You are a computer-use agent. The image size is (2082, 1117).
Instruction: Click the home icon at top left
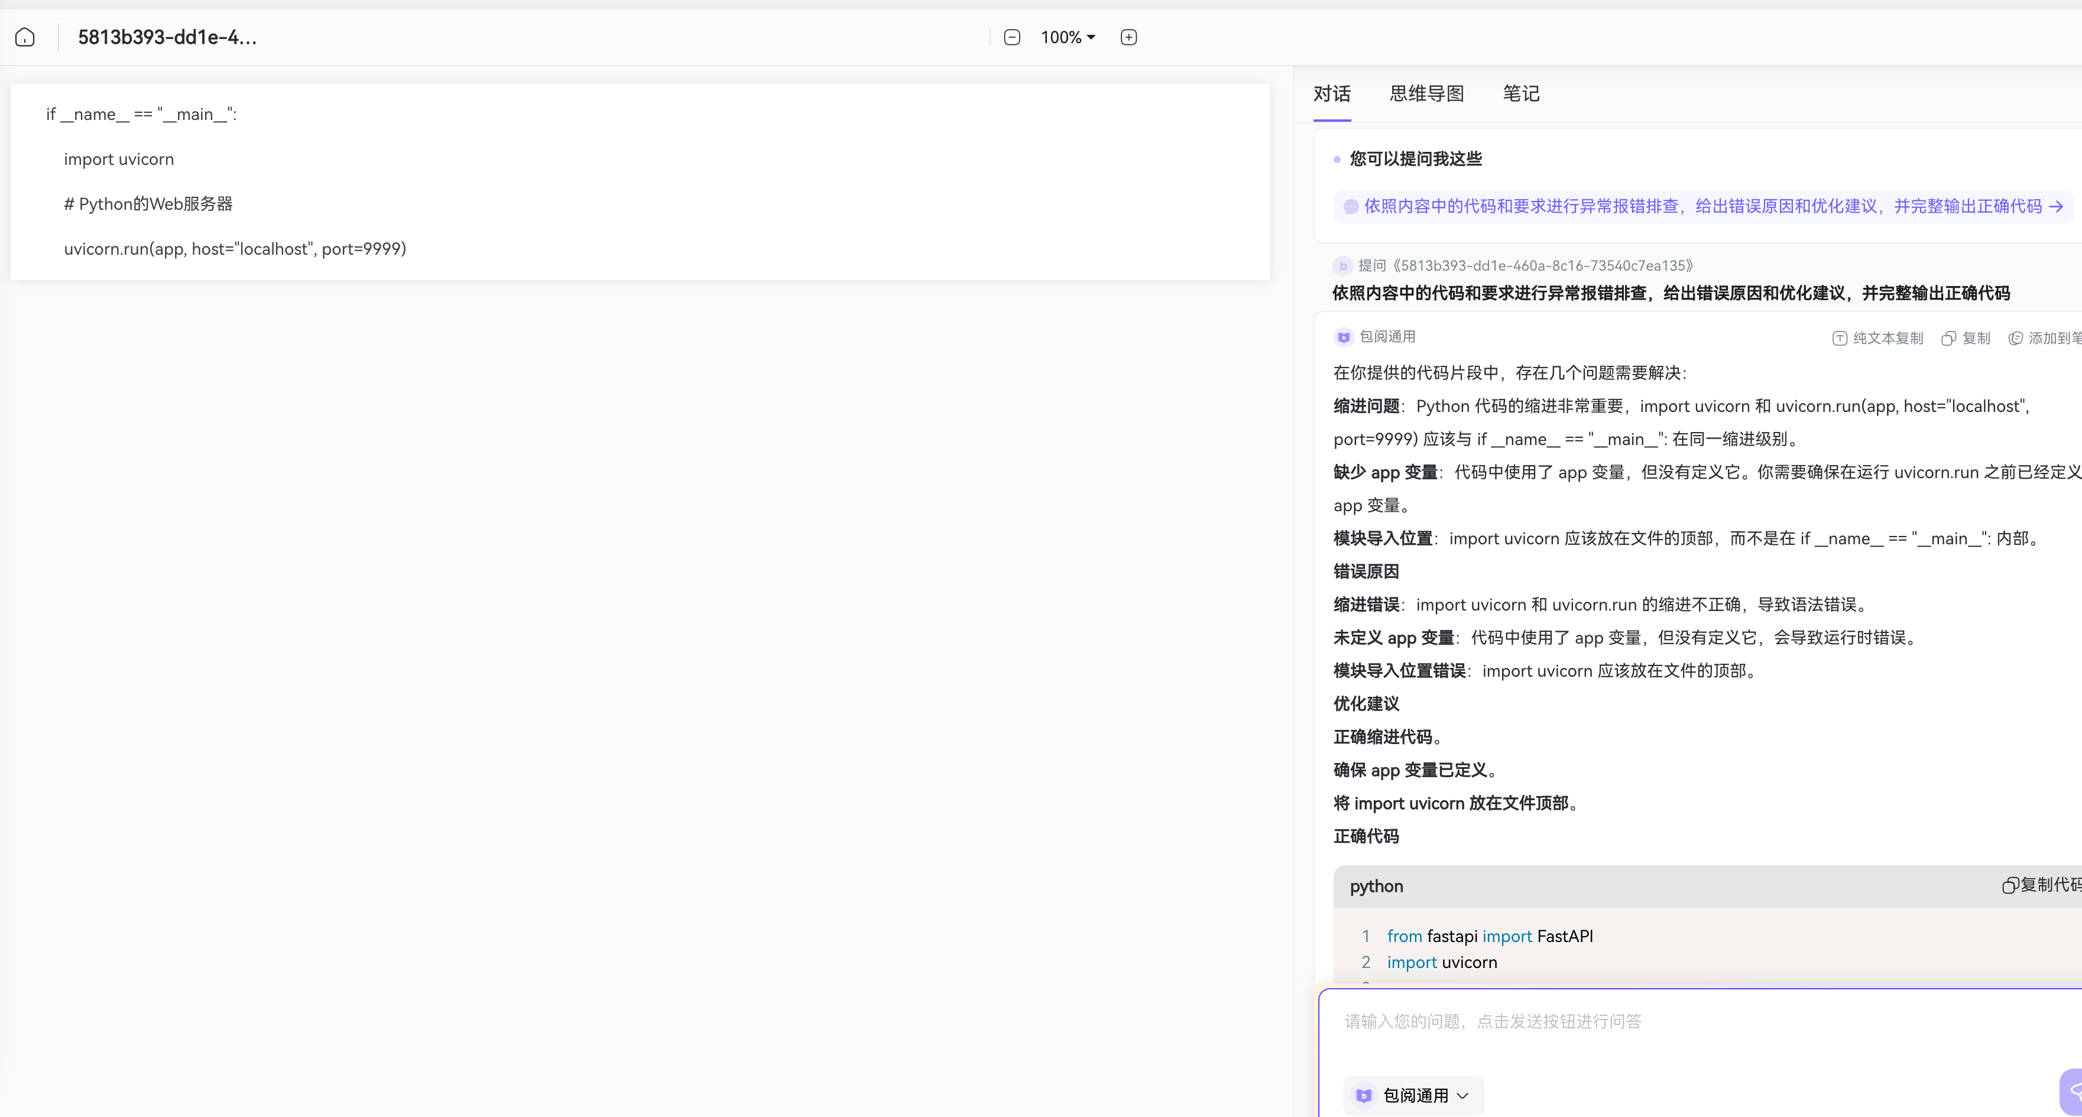tap(25, 37)
